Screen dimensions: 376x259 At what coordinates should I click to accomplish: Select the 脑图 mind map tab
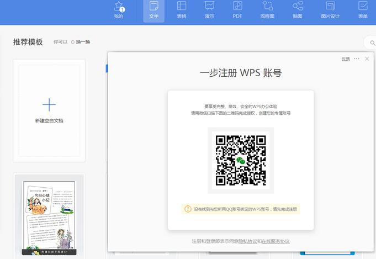298,11
